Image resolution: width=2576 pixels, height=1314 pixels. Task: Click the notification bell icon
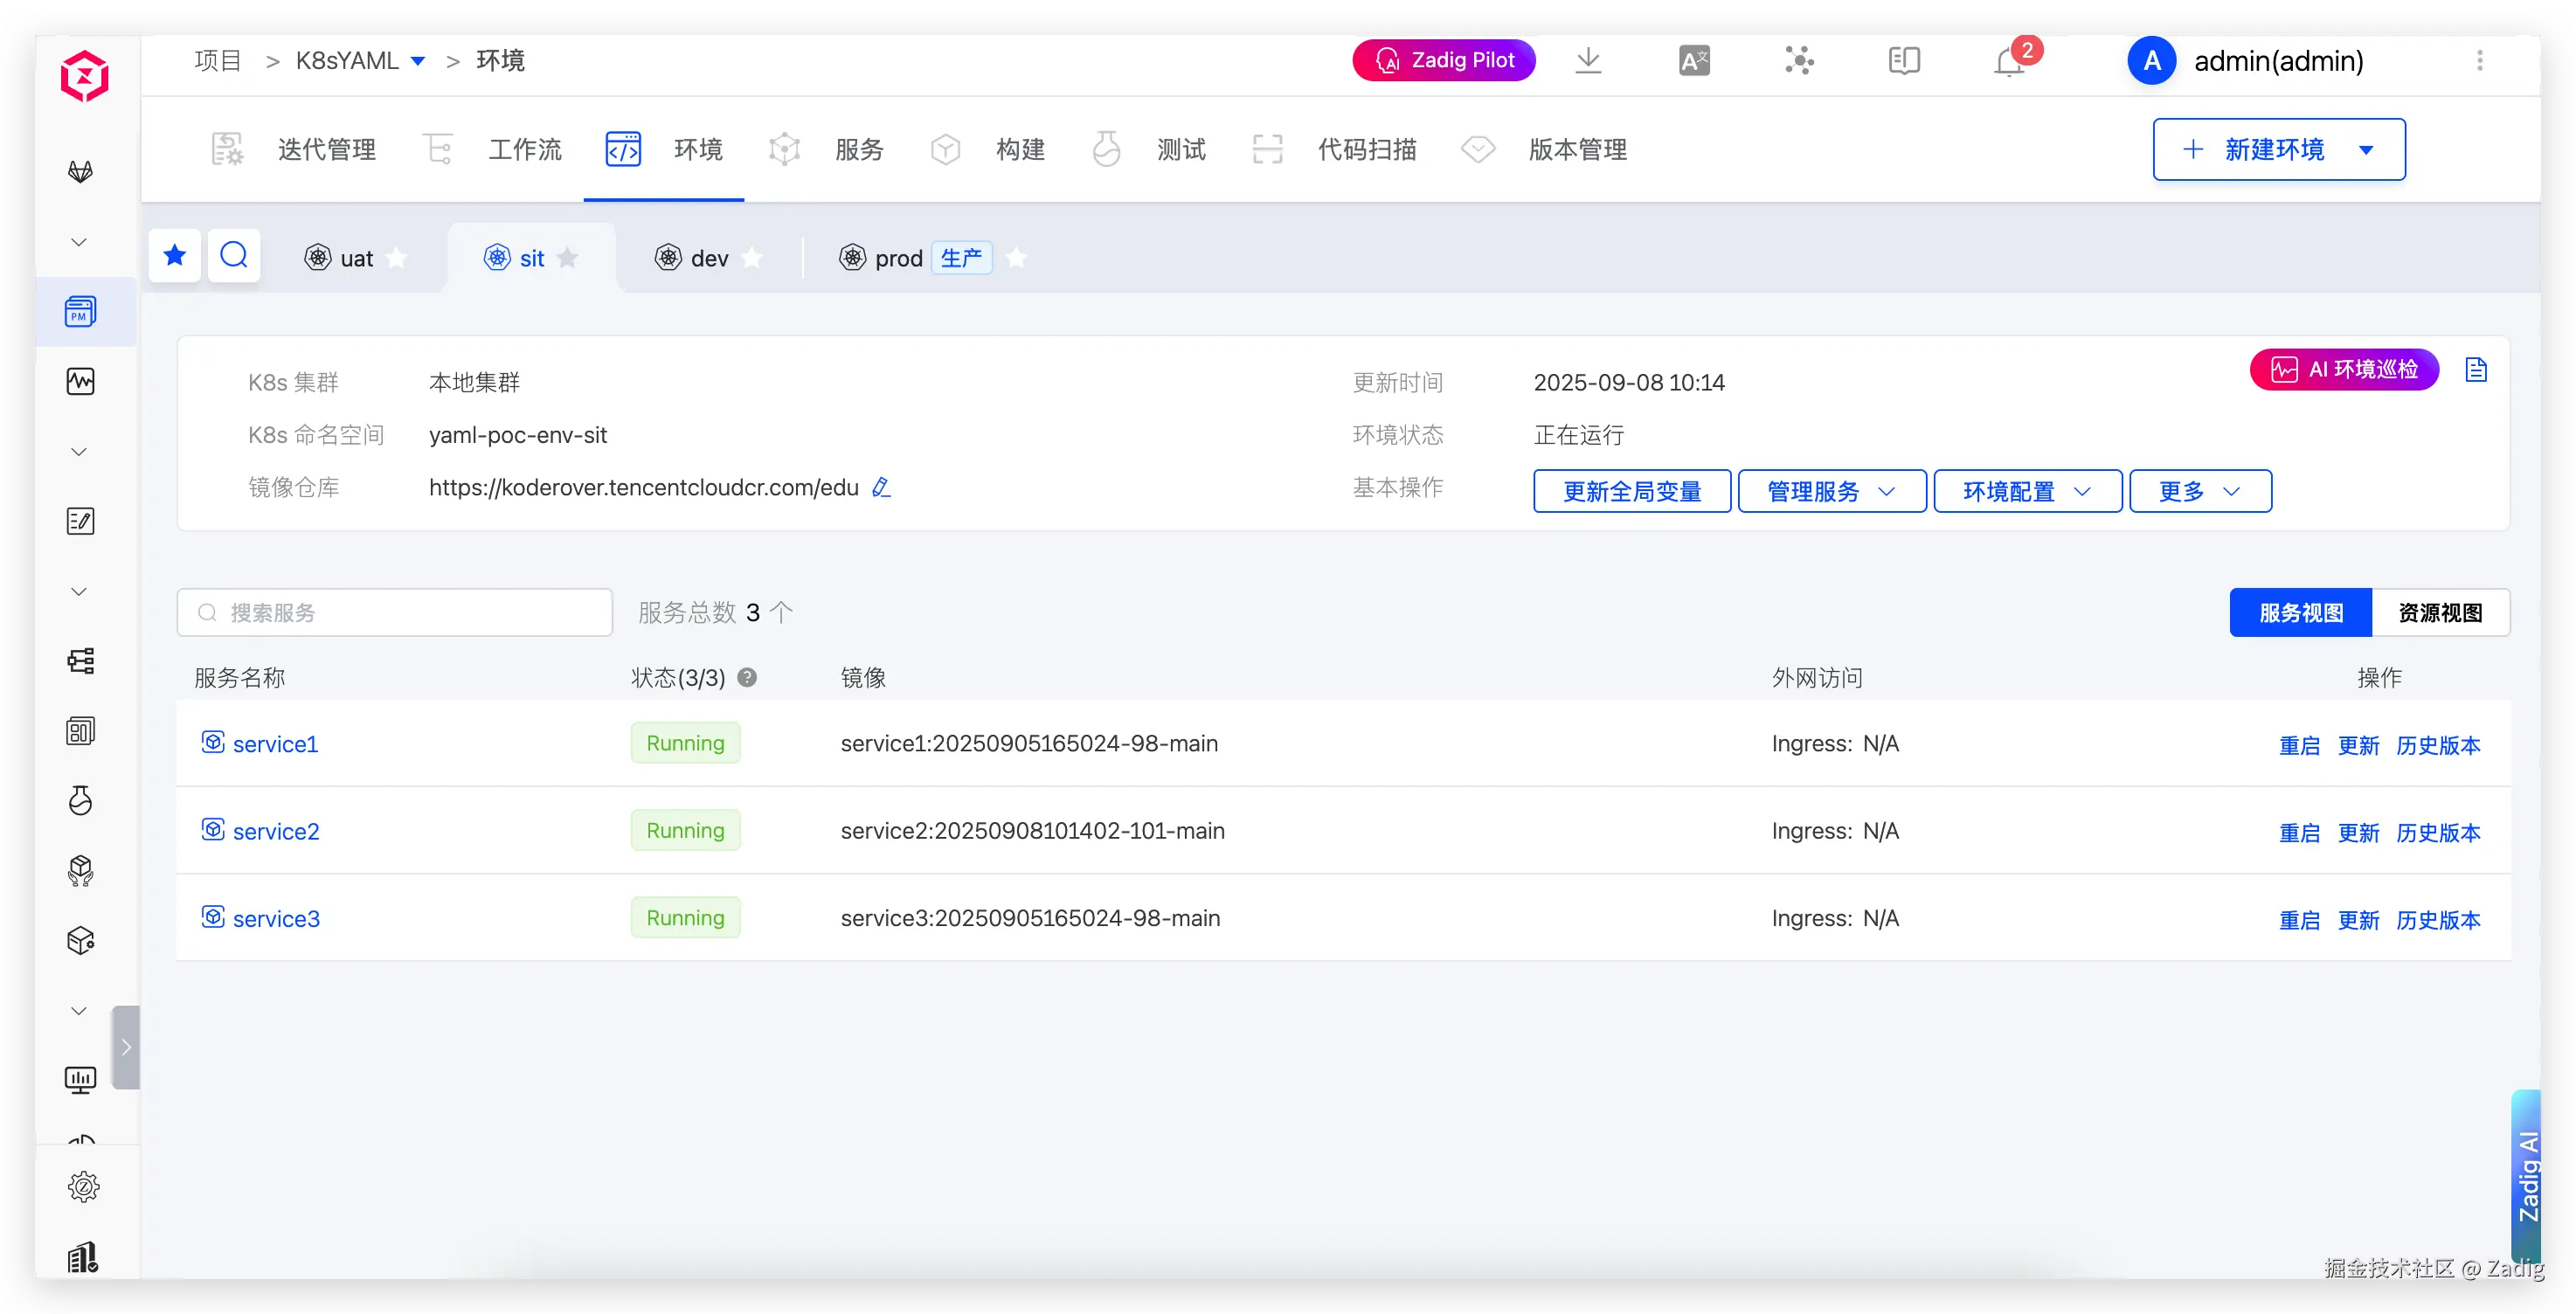point(2008,62)
